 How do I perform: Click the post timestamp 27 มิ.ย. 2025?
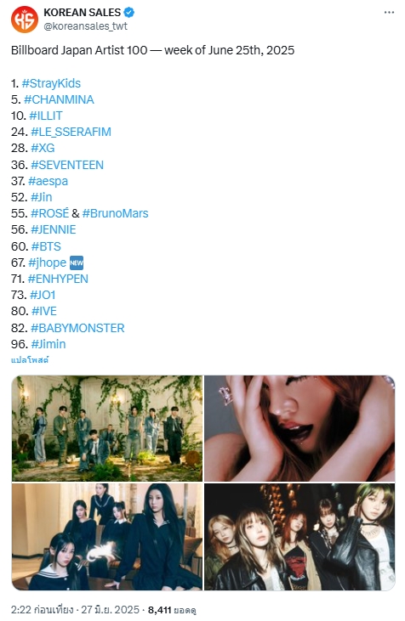coord(110,609)
